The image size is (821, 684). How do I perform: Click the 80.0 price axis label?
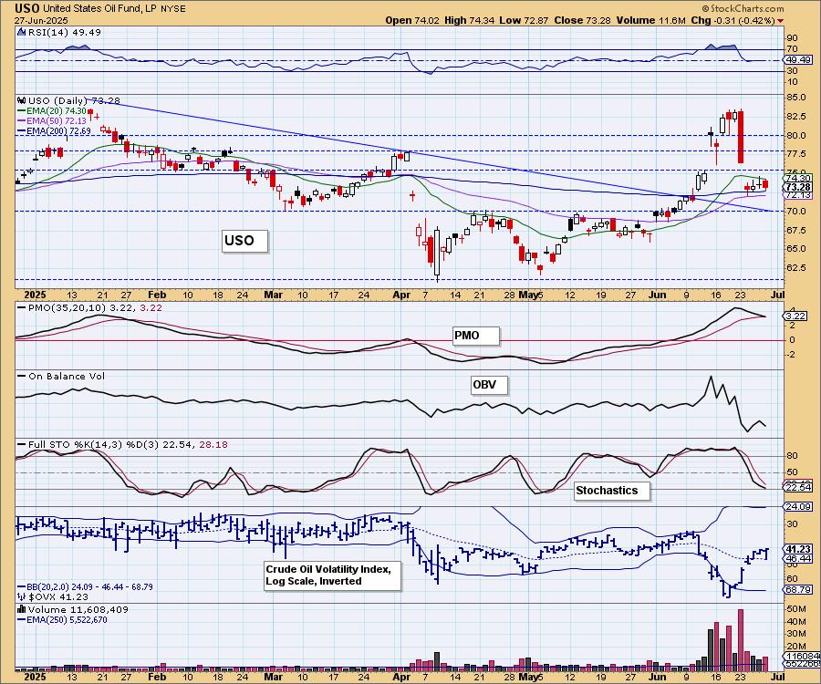click(795, 136)
